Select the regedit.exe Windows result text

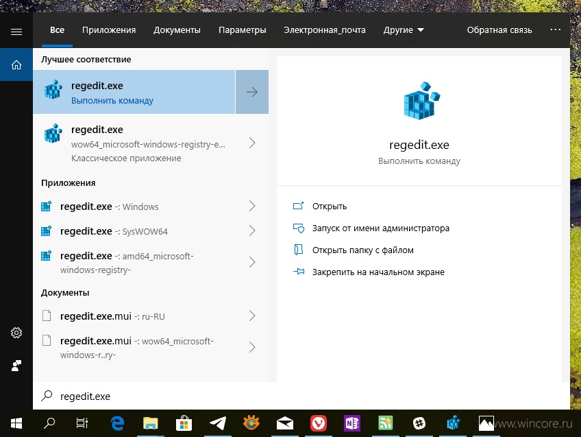click(x=110, y=206)
